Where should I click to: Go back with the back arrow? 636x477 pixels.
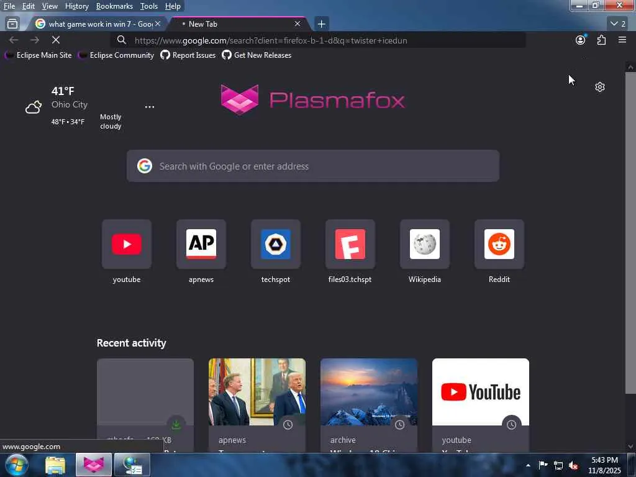click(14, 40)
